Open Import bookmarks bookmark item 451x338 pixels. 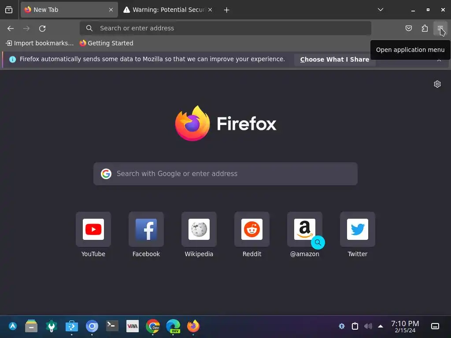click(x=40, y=43)
